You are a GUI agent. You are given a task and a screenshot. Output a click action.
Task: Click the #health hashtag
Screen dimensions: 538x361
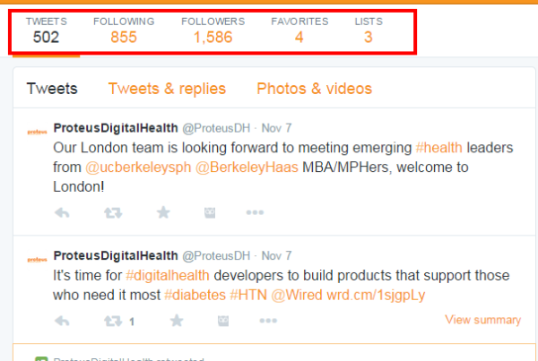tap(438, 148)
